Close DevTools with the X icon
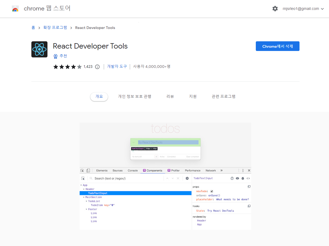This screenshot has width=329, height=246. tap(249, 171)
